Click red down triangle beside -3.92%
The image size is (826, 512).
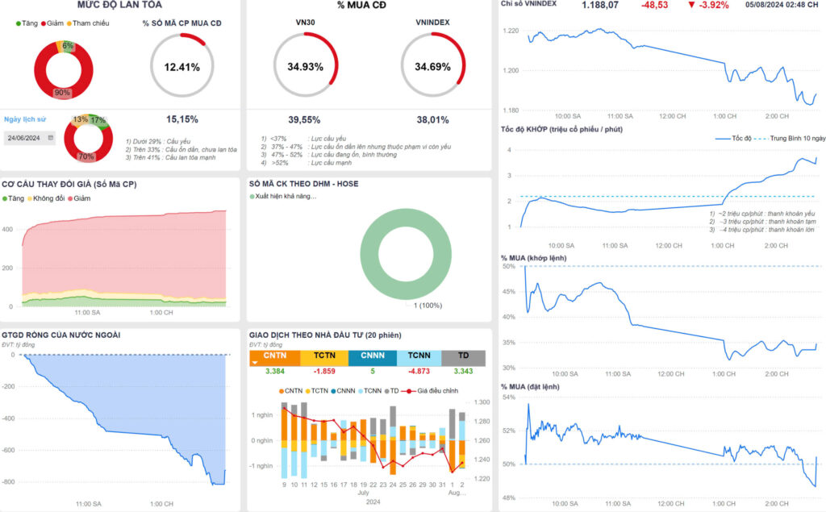692,6
